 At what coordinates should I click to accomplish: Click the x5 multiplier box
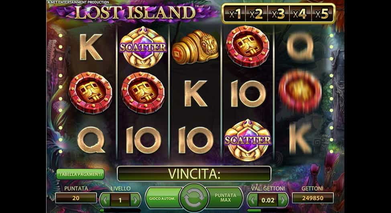click(x=322, y=14)
